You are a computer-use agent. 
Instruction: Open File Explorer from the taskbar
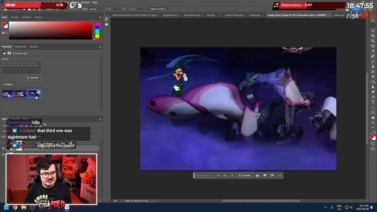coord(24,207)
